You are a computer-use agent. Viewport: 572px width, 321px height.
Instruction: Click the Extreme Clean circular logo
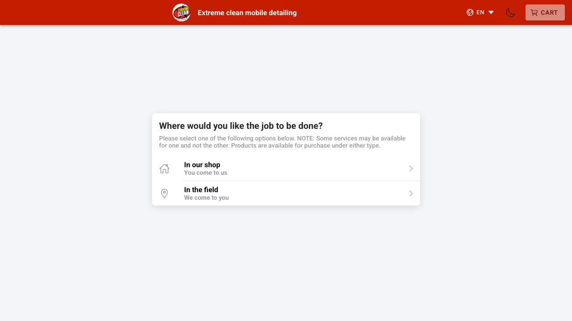pyautogui.click(x=181, y=12)
